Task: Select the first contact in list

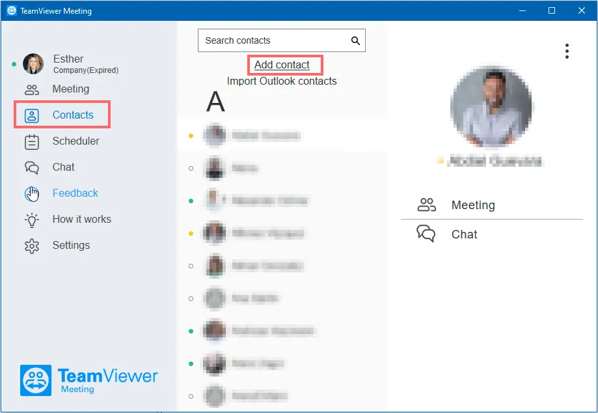Action: coord(282,135)
